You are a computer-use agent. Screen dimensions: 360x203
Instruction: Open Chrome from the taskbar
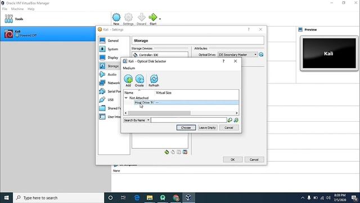176,198
